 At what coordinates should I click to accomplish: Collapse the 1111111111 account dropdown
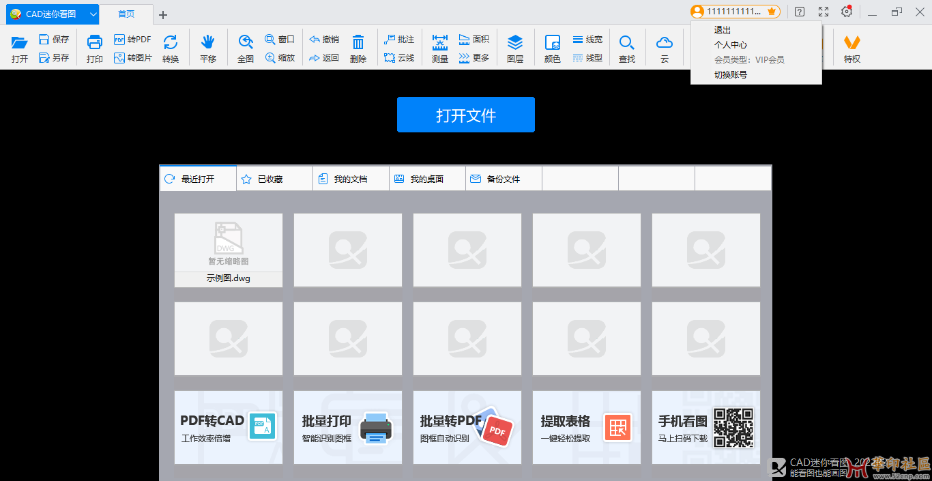click(735, 12)
